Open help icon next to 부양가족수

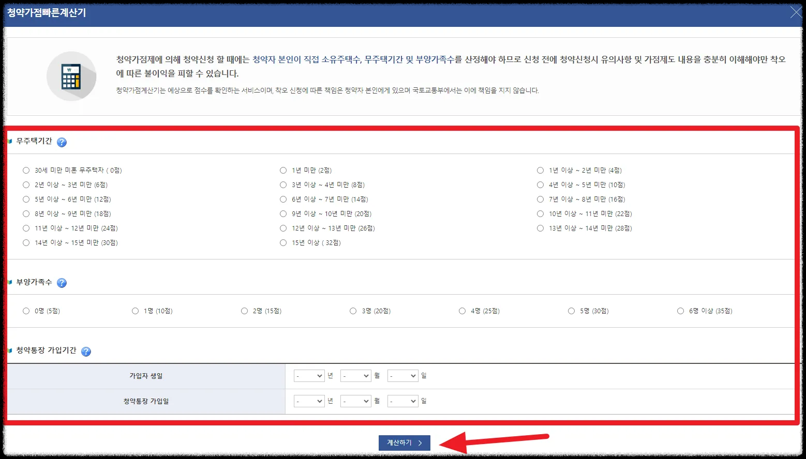(62, 283)
